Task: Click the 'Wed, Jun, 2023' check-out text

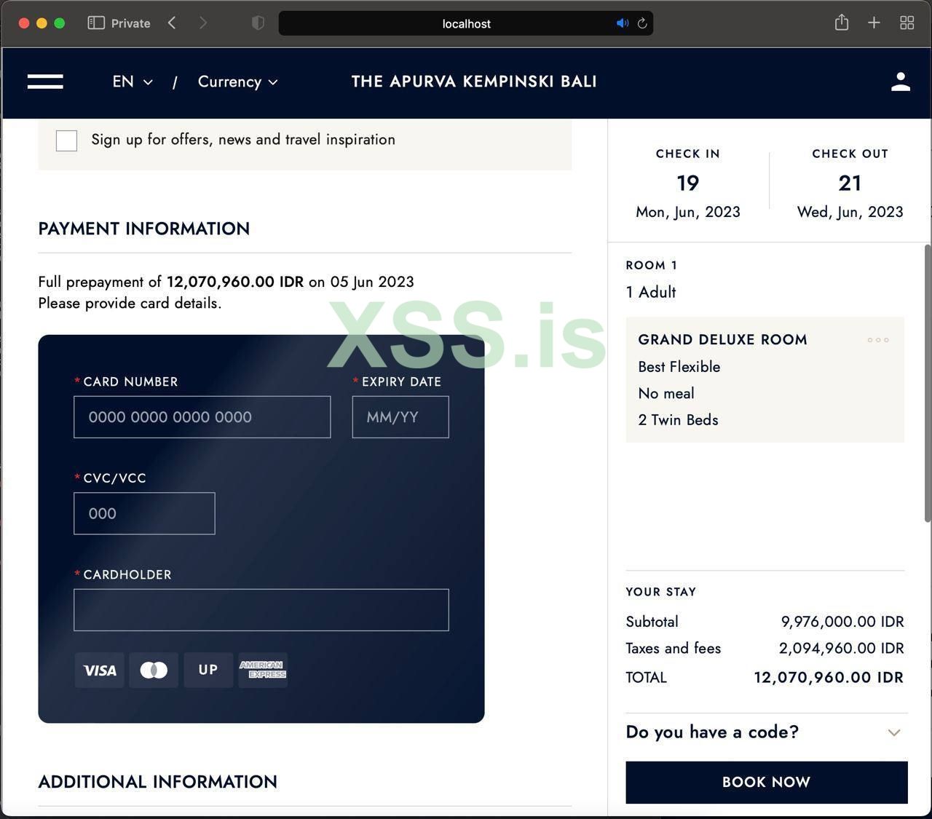Action: pyautogui.click(x=850, y=212)
